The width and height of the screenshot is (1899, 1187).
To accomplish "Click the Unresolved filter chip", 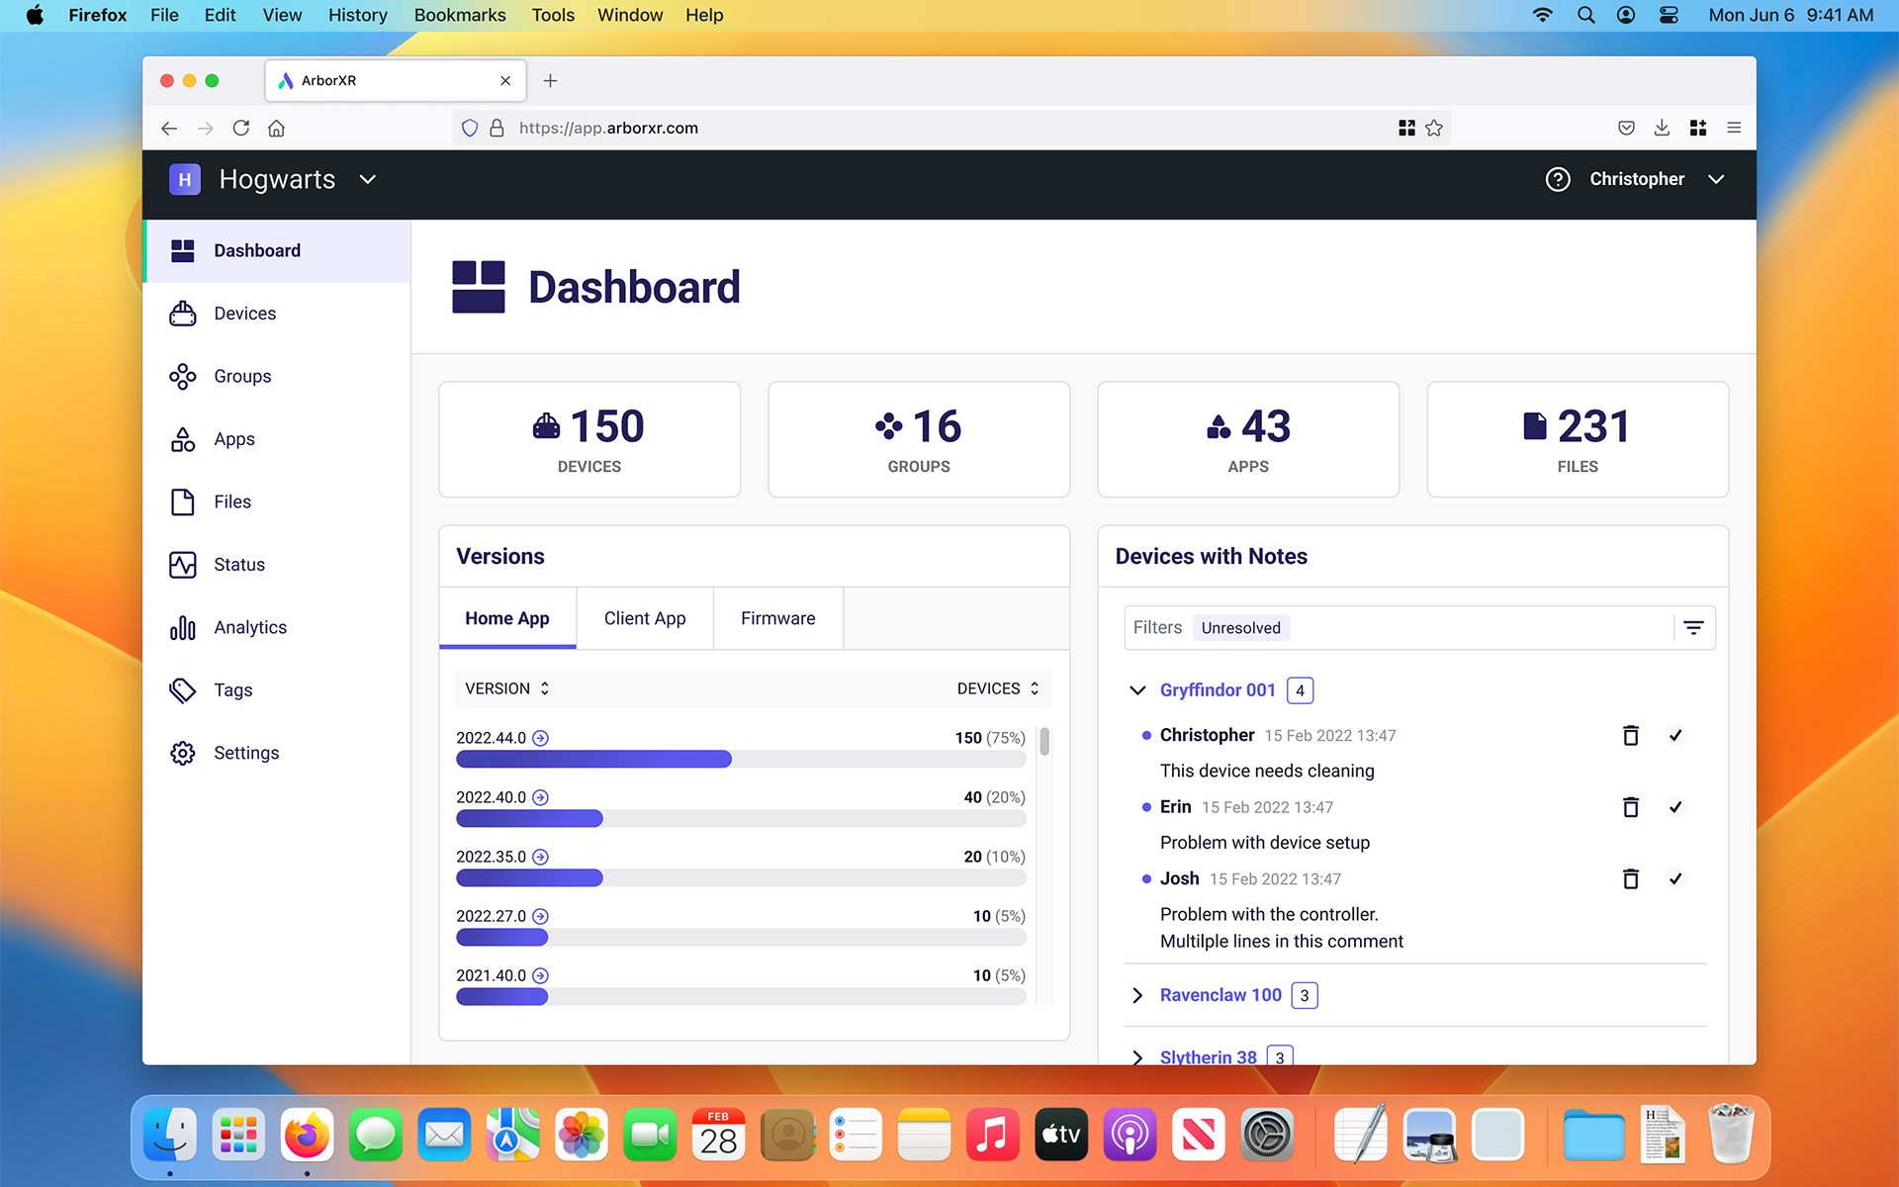I will click(x=1240, y=628).
